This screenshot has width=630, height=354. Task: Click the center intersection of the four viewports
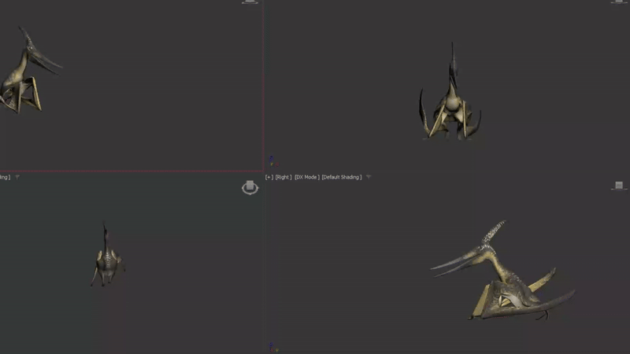pyautogui.click(x=264, y=171)
